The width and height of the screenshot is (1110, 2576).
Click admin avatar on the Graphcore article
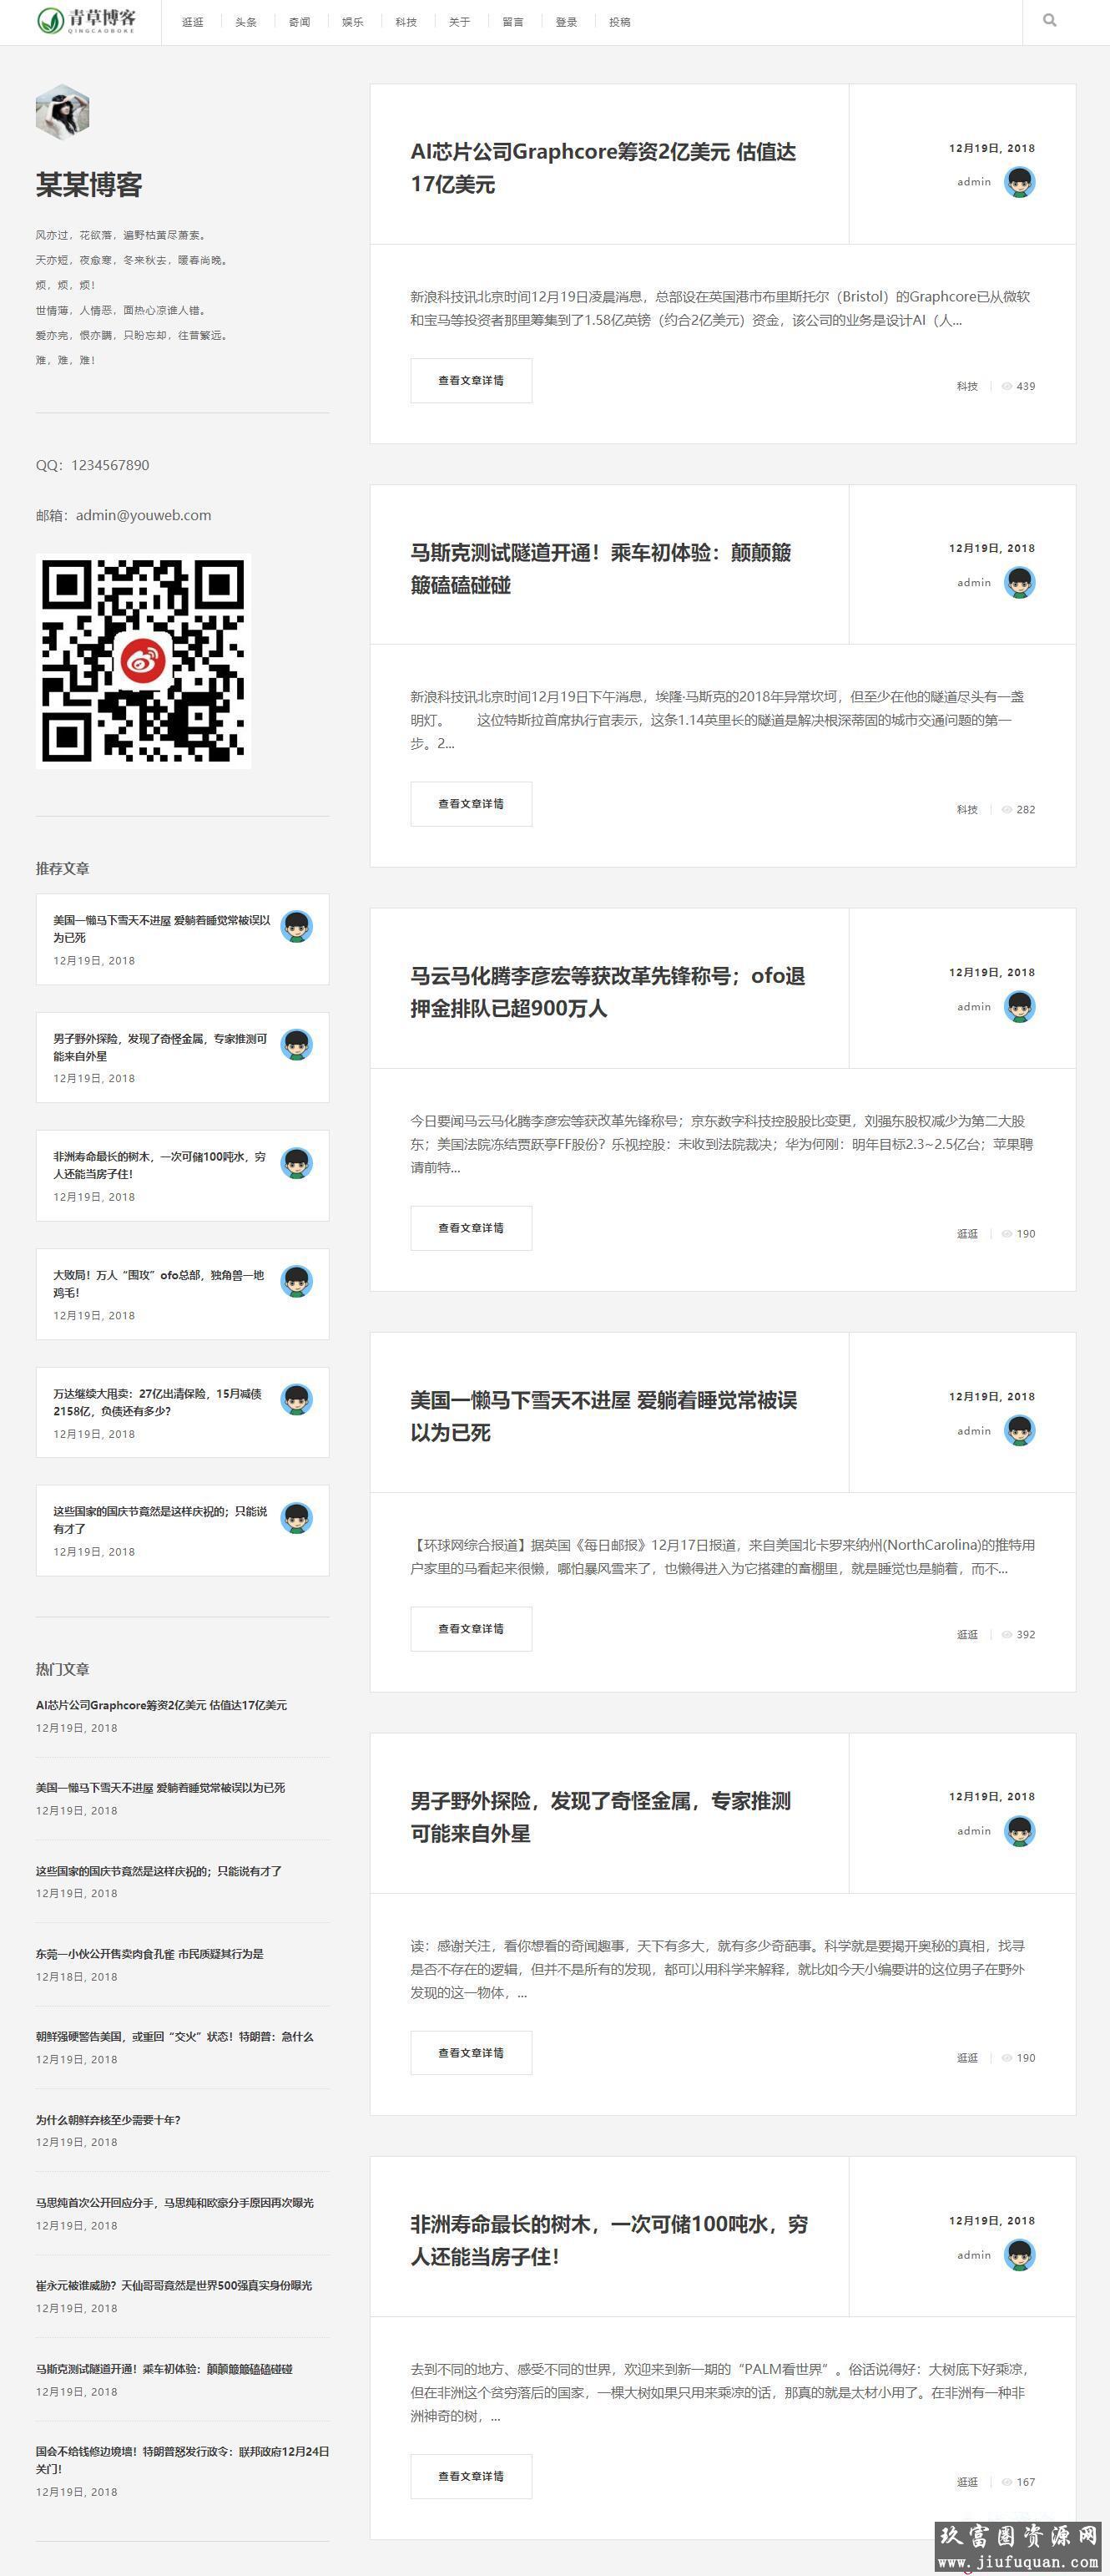coord(1019,182)
